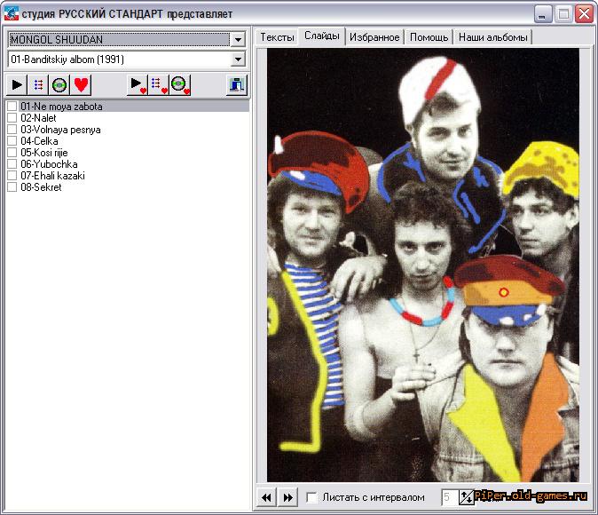
Task: Tick the checkbox for 05-Kosi rijie
Action: 12,153
